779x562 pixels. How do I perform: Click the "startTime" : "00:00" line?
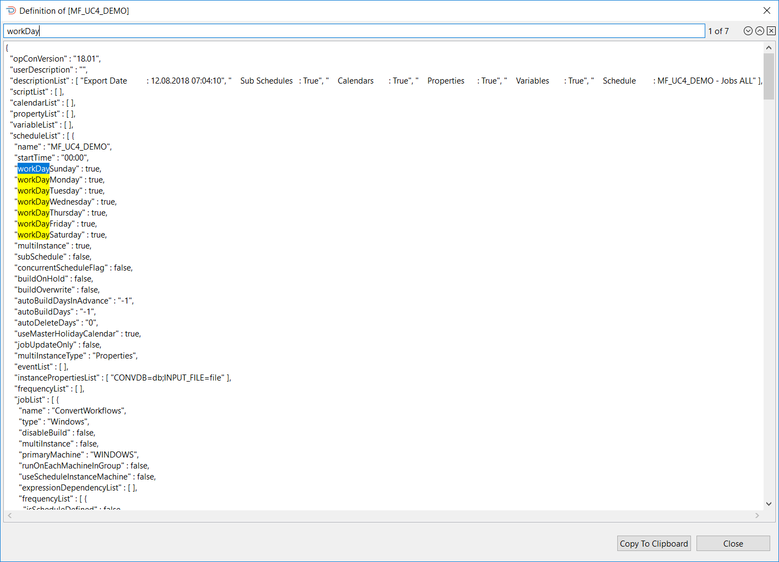(52, 158)
